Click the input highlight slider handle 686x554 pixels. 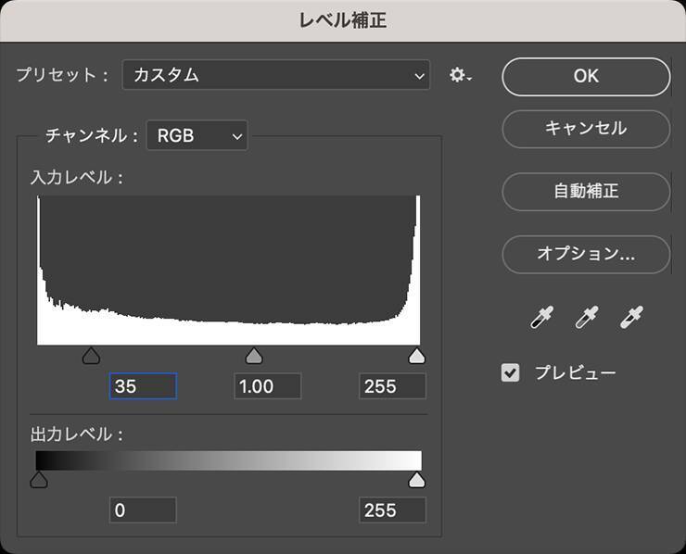point(417,357)
